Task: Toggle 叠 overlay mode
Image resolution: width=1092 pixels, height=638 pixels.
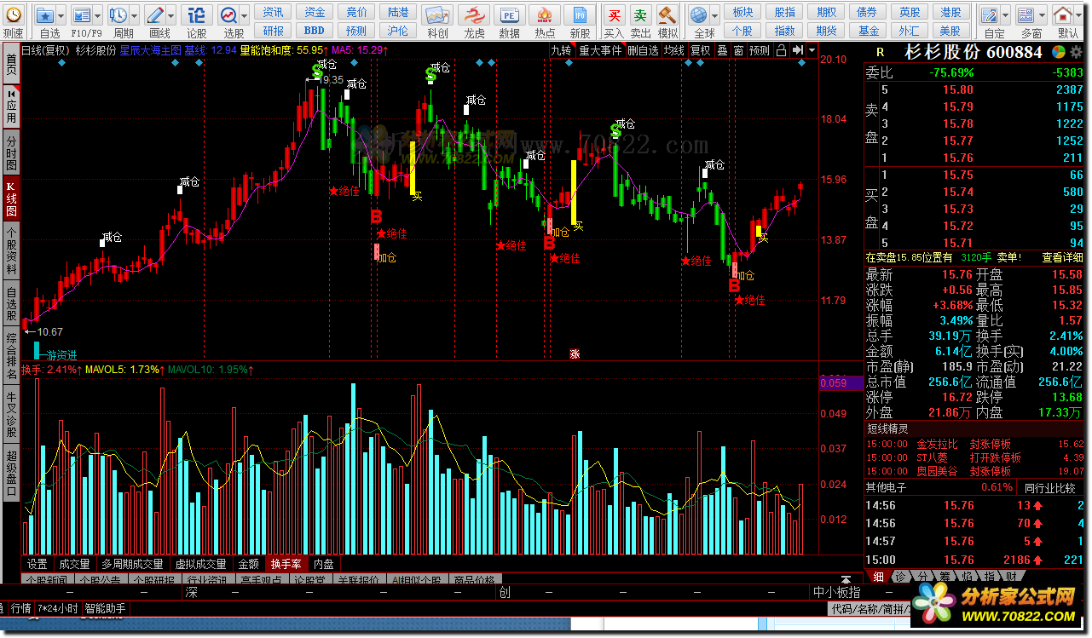Action: click(722, 50)
